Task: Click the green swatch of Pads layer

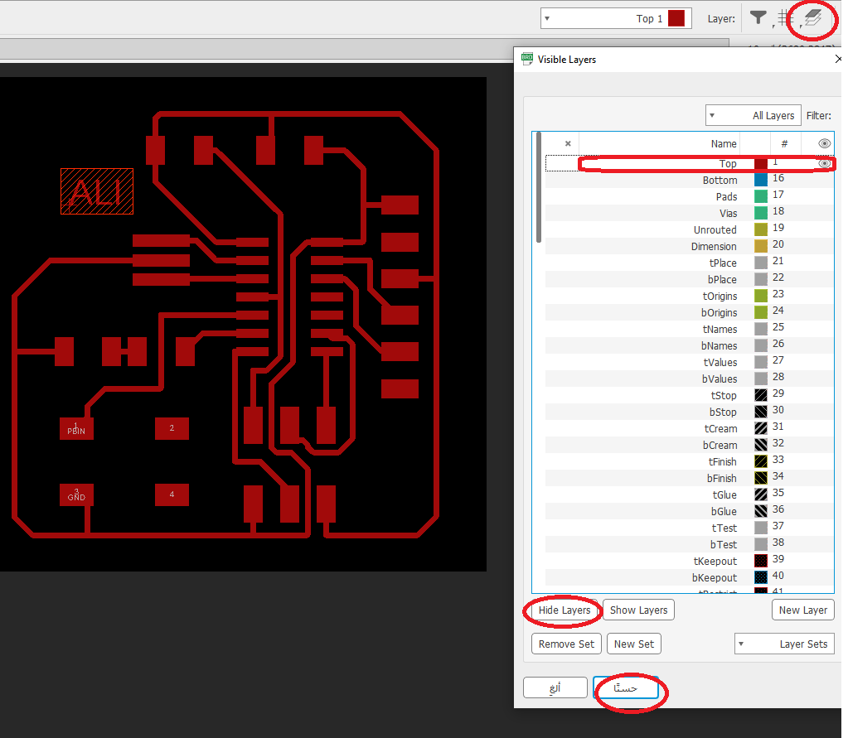Action: [760, 196]
